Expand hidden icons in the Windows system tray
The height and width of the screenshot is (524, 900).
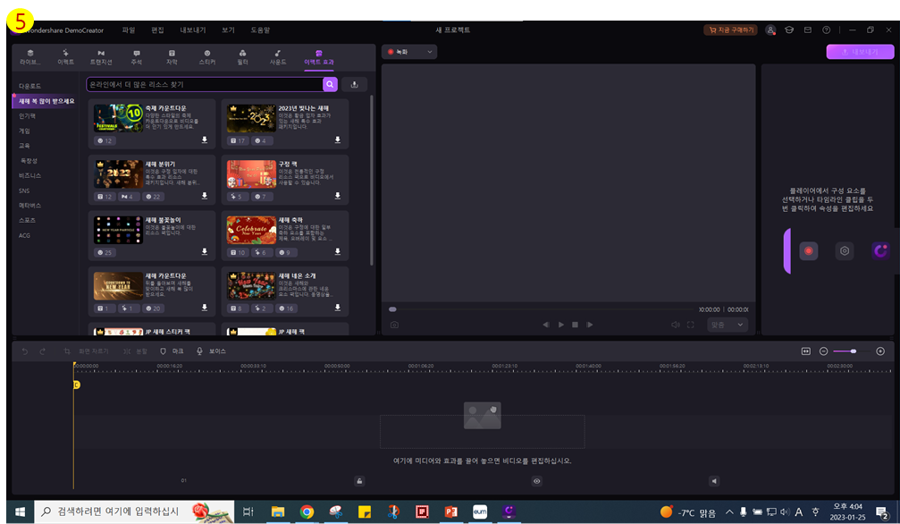click(731, 512)
